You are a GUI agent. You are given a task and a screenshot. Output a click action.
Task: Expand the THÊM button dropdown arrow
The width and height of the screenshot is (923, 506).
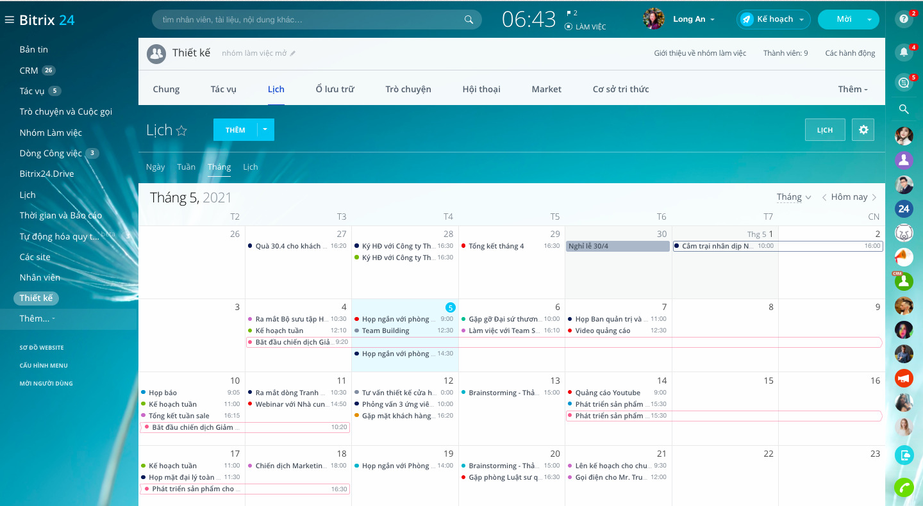[265, 129]
